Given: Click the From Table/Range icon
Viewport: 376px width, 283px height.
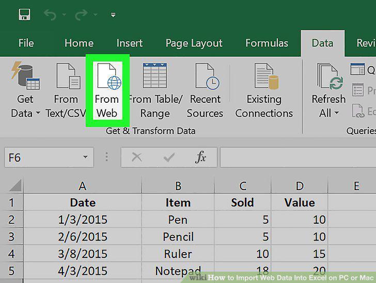Looking at the screenshot, I should [154, 75].
